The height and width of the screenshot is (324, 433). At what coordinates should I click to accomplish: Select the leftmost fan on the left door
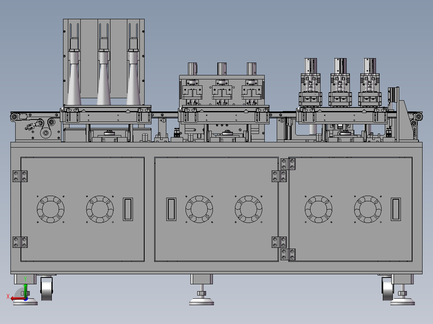(51, 209)
